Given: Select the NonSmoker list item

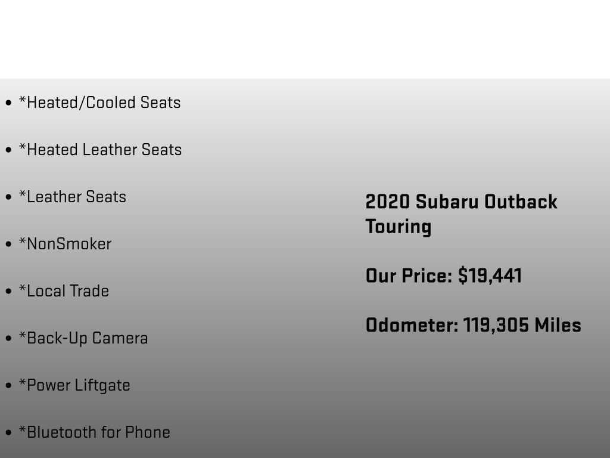Looking at the screenshot, I should click(x=65, y=244).
